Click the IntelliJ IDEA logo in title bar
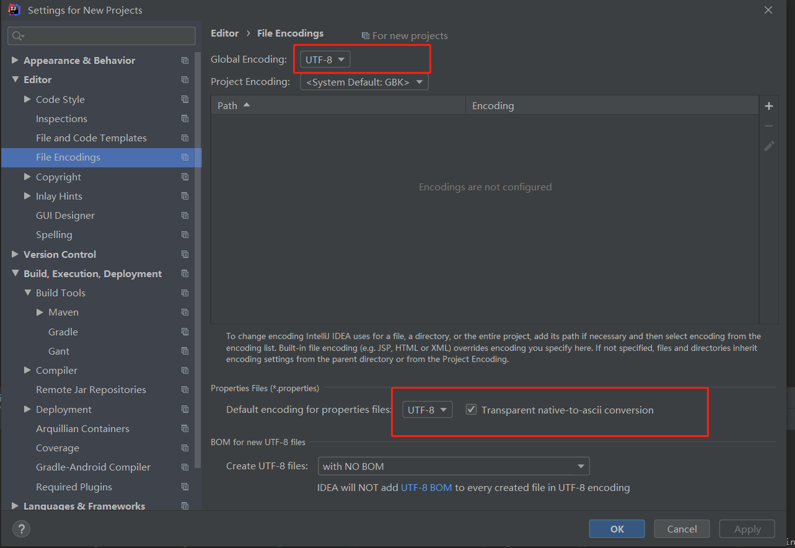 (x=14, y=10)
